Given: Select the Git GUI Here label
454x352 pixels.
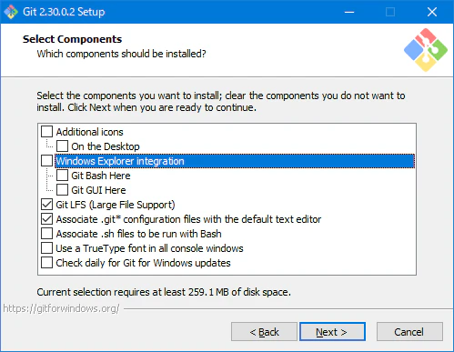Looking at the screenshot, I should (x=98, y=190).
